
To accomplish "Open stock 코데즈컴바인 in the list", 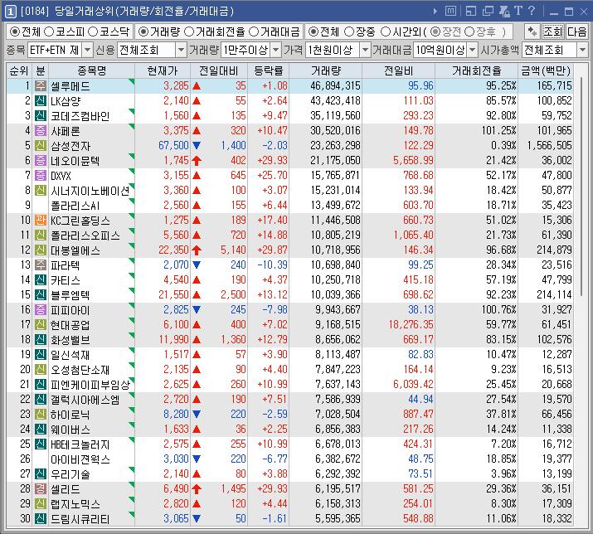I will click(x=80, y=116).
